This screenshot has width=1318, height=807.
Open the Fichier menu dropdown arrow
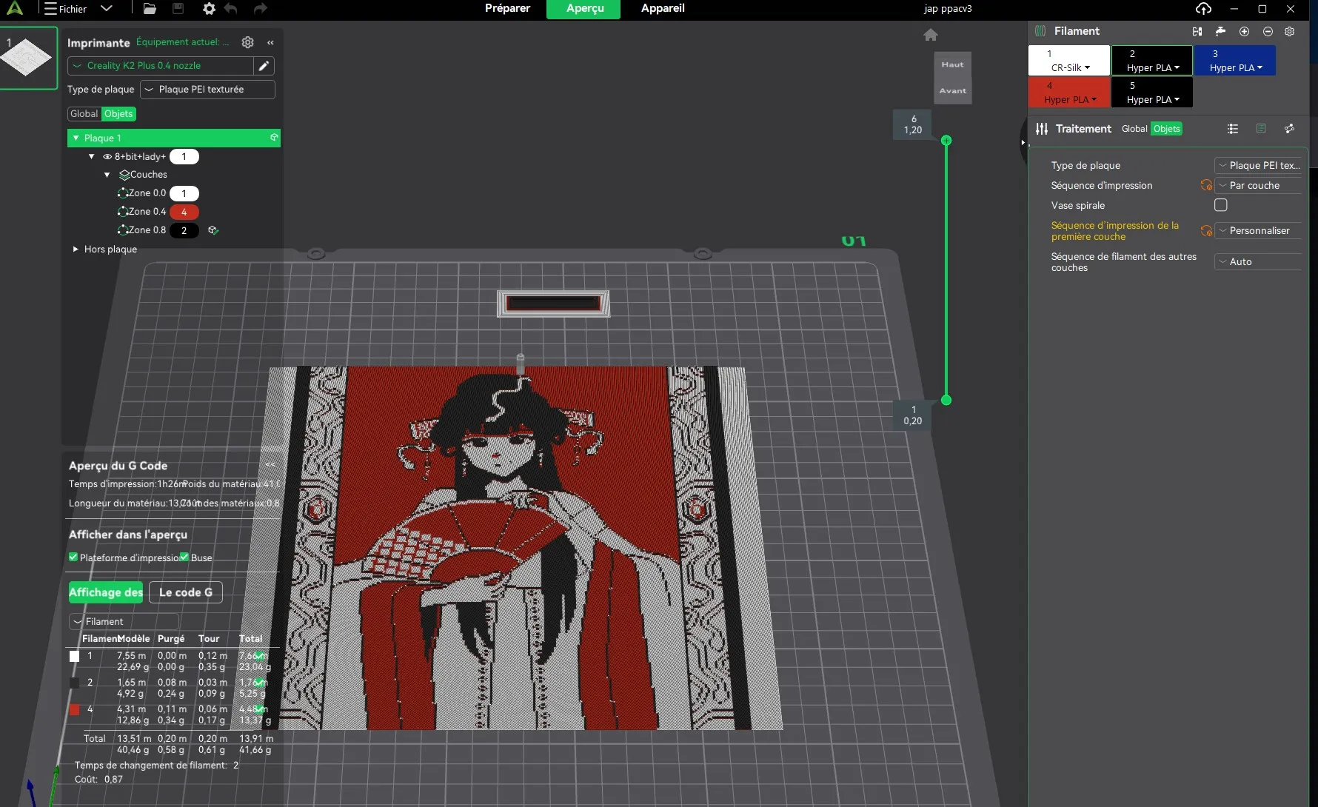click(106, 9)
